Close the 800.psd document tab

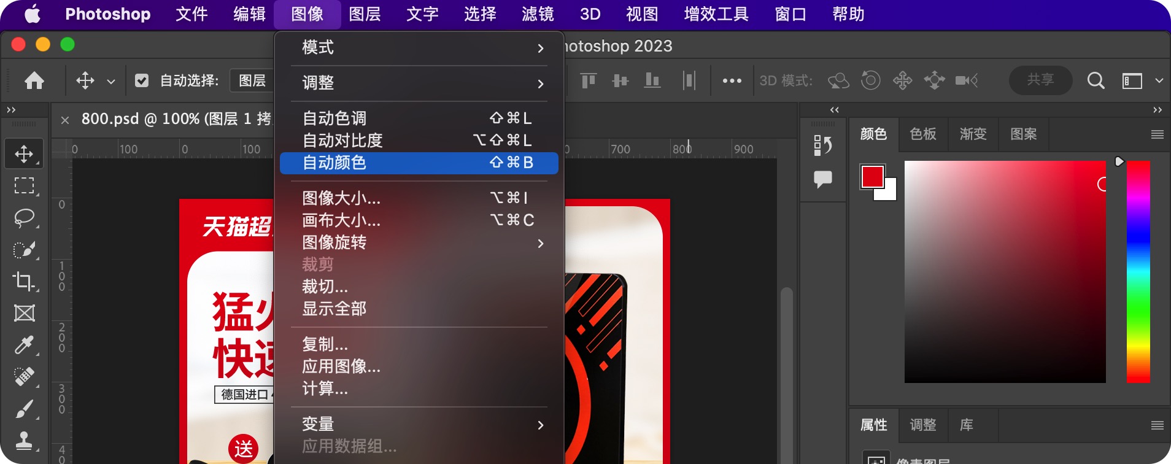(x=65, y=120)
